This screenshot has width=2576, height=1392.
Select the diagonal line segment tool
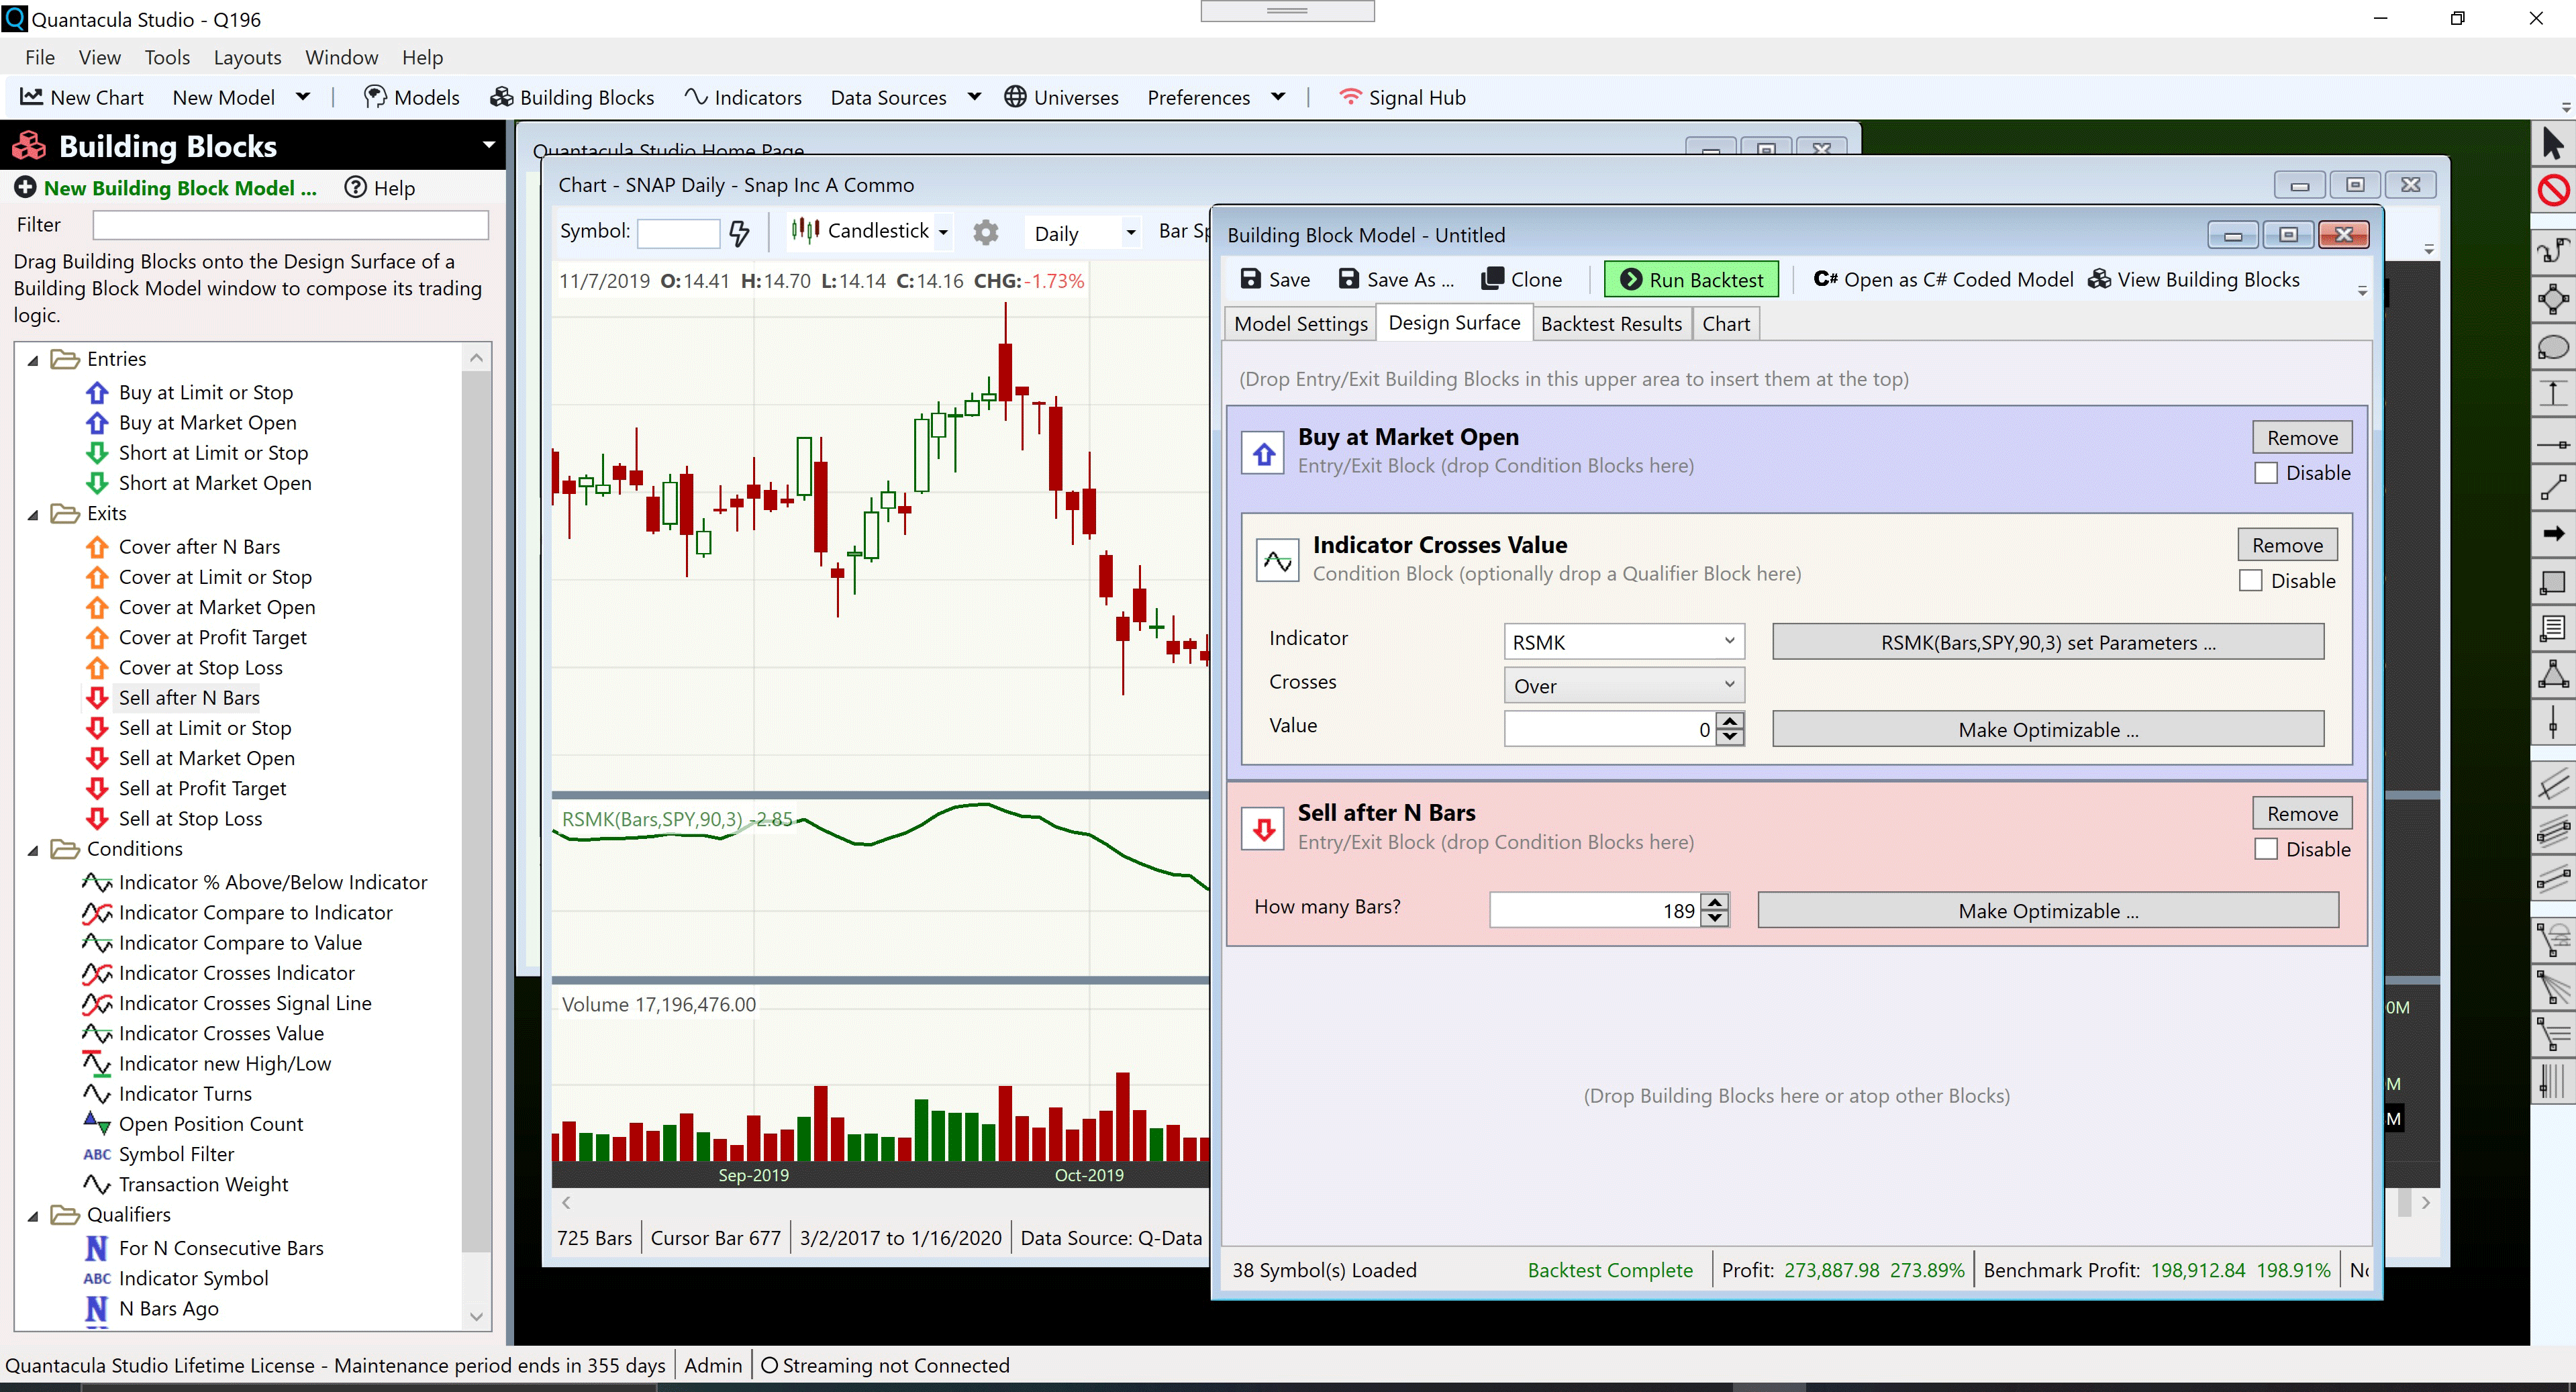(x=2553, y=487)
